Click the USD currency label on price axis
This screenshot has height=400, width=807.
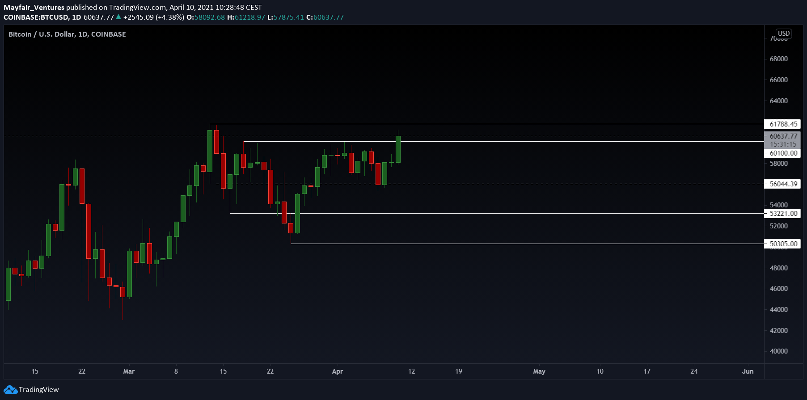click(784, 34)
